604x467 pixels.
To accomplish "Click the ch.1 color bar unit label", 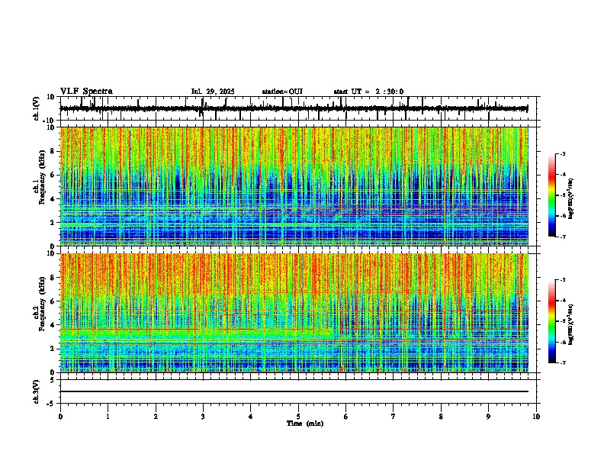I will tap(571, 199).
